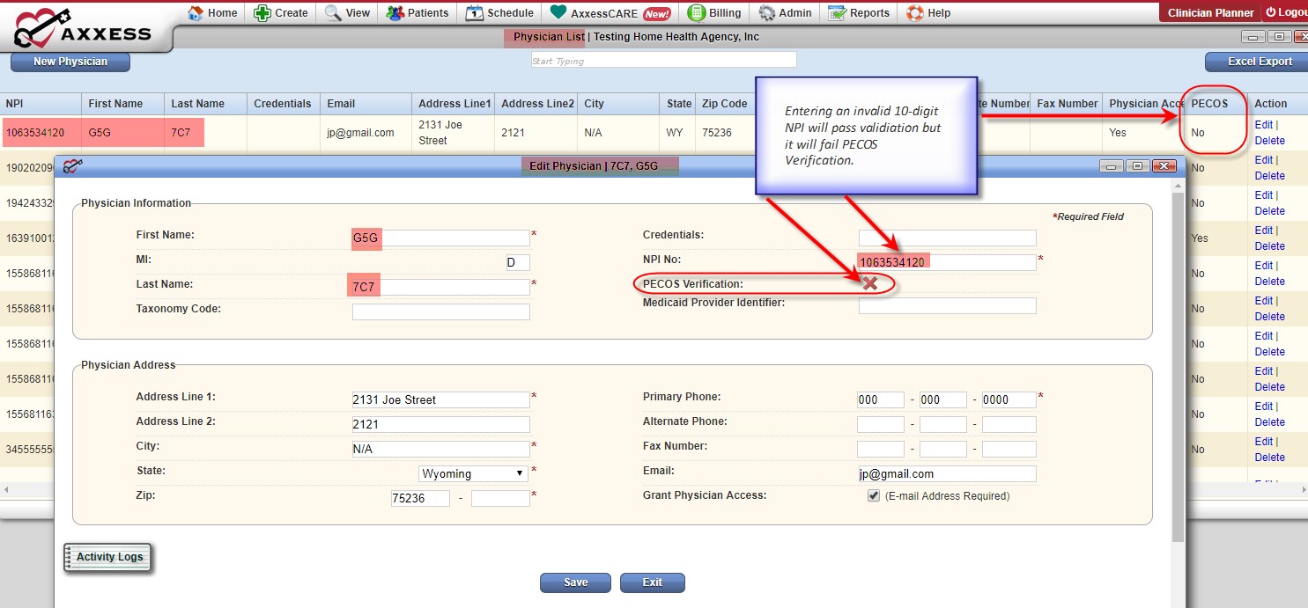Click the Credentials input field
The height and width of the screenshot is (608, 1308).
[x=947, y=238]
